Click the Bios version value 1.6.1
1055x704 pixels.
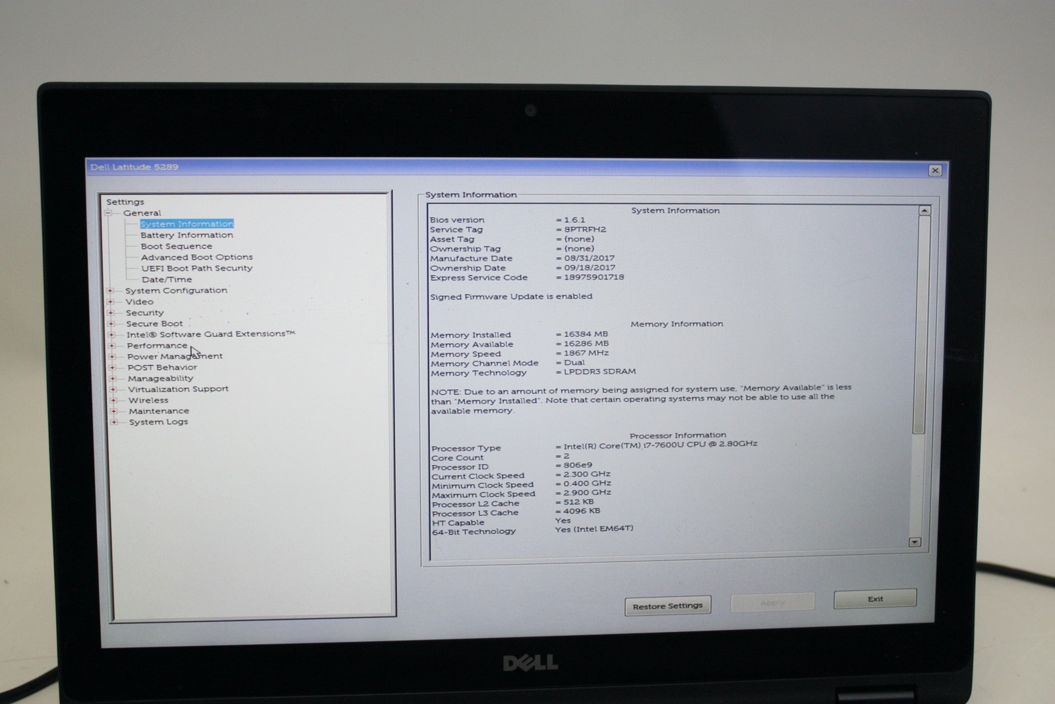point(574,220)
